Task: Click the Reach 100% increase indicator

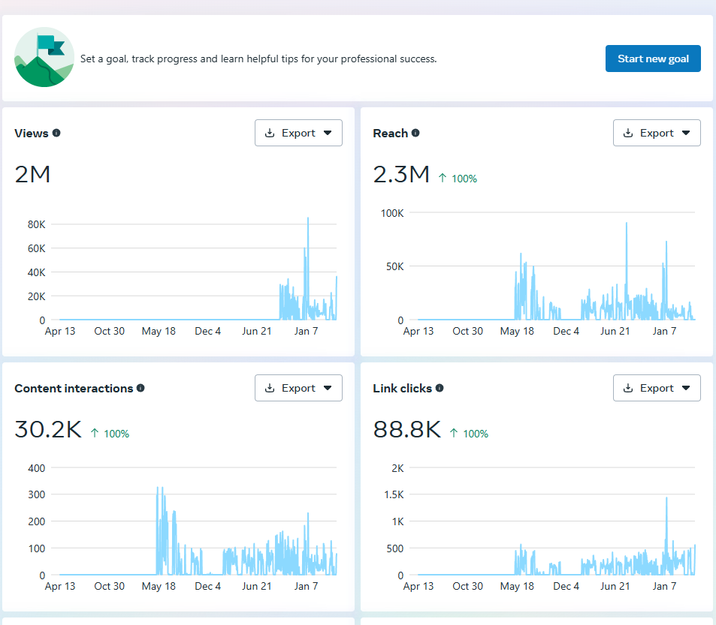Action: 458,179
